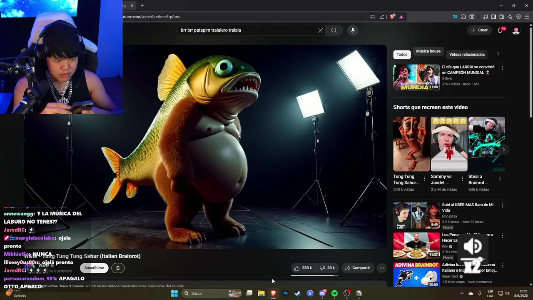Toggle the browser sidebar panel

pos(493,17)
